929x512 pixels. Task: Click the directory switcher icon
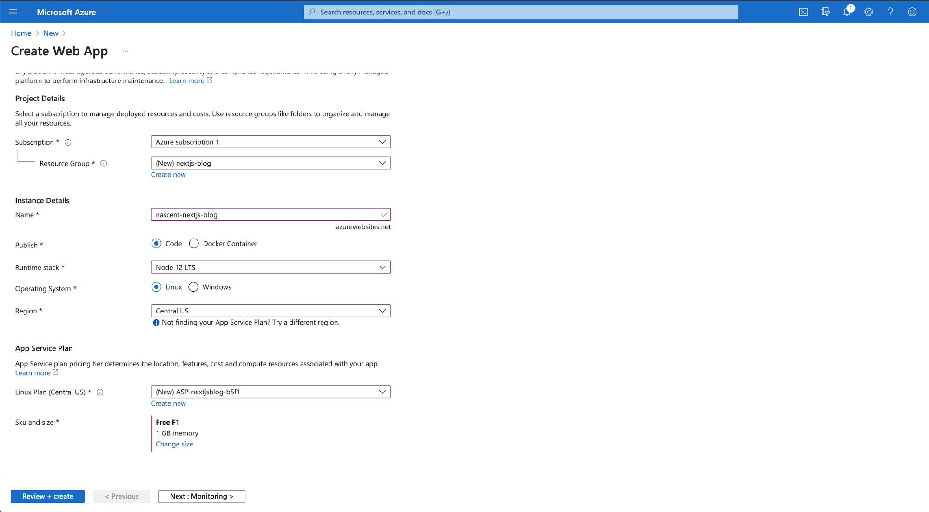pos(826,11)
